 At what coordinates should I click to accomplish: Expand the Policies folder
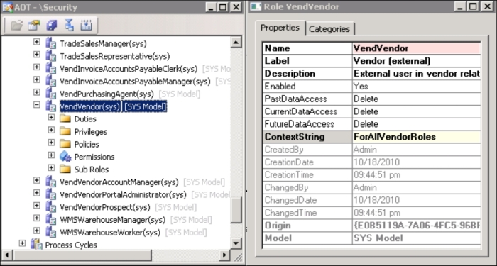coord(51,142)
